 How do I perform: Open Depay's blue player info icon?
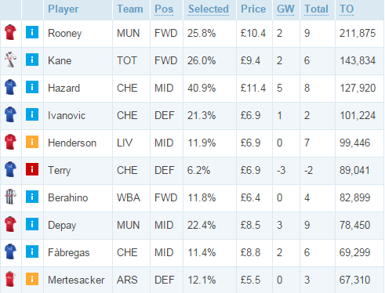32,224
